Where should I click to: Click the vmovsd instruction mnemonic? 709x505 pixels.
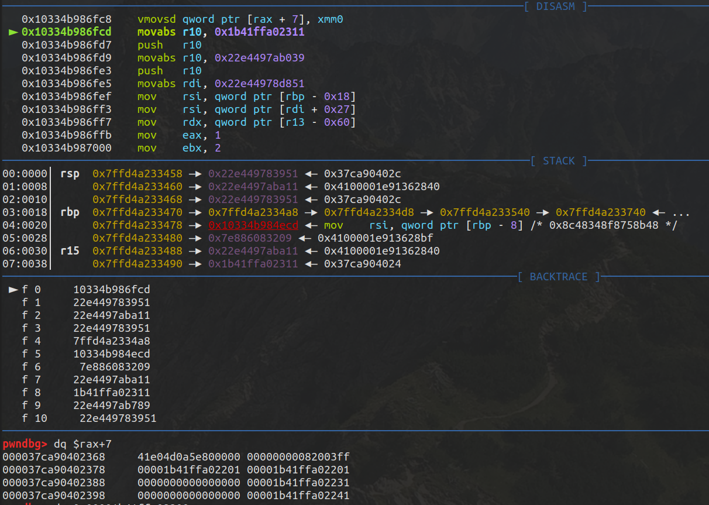157,19
